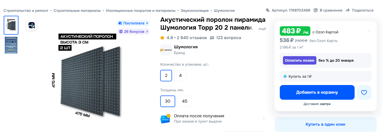Click the share arrow icon

tap(348, 10)
